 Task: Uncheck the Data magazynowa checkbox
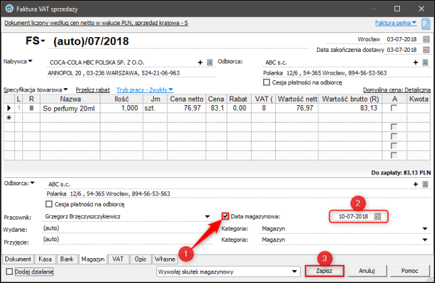[225, 216]
